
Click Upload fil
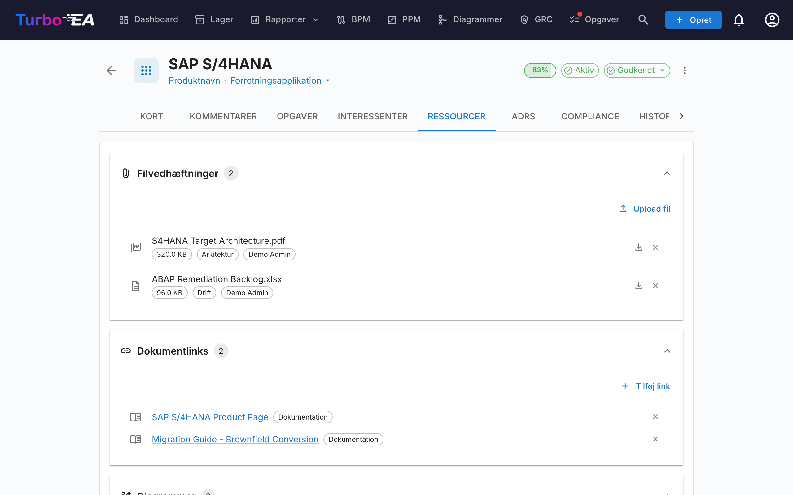[645, 209]
